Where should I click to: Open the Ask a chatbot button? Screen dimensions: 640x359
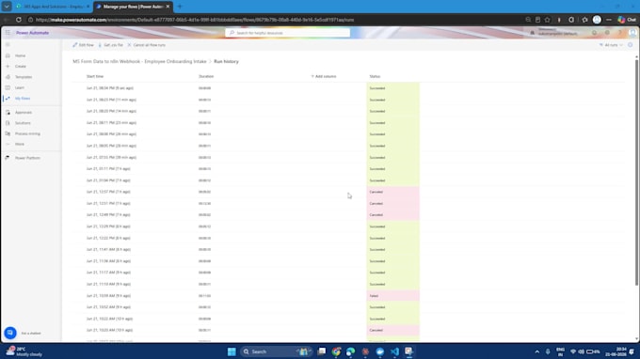click(10, 333)
